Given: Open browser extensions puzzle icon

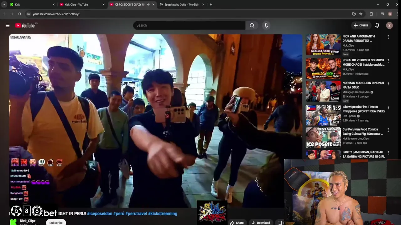Looking at the screenshot, I should (371, 14).
